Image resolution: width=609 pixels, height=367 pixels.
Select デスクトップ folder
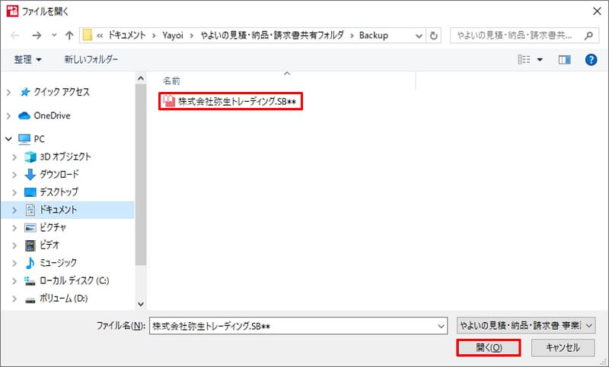coord(59,191)
